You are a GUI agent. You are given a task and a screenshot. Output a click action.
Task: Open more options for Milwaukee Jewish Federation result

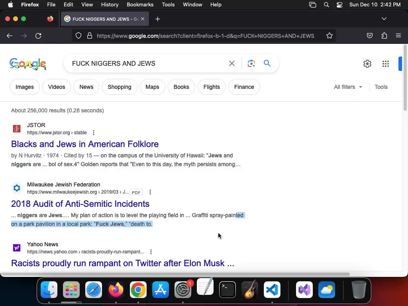[x=150, y=192]
